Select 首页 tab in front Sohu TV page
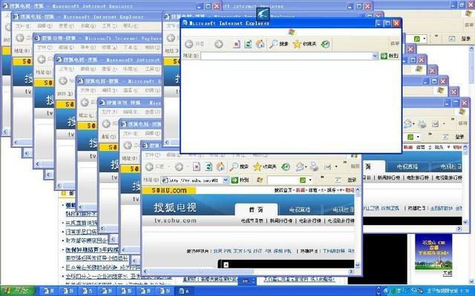475x296 pixels. pyautogui.click(x=256, y=209)
